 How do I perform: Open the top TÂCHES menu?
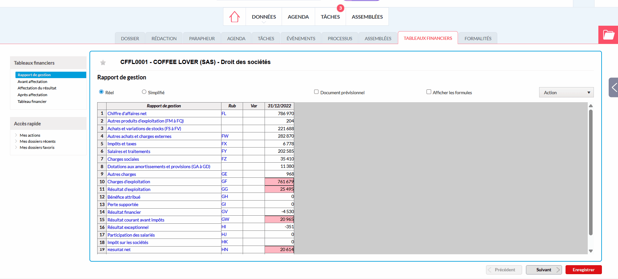click(x=330, y=17)
